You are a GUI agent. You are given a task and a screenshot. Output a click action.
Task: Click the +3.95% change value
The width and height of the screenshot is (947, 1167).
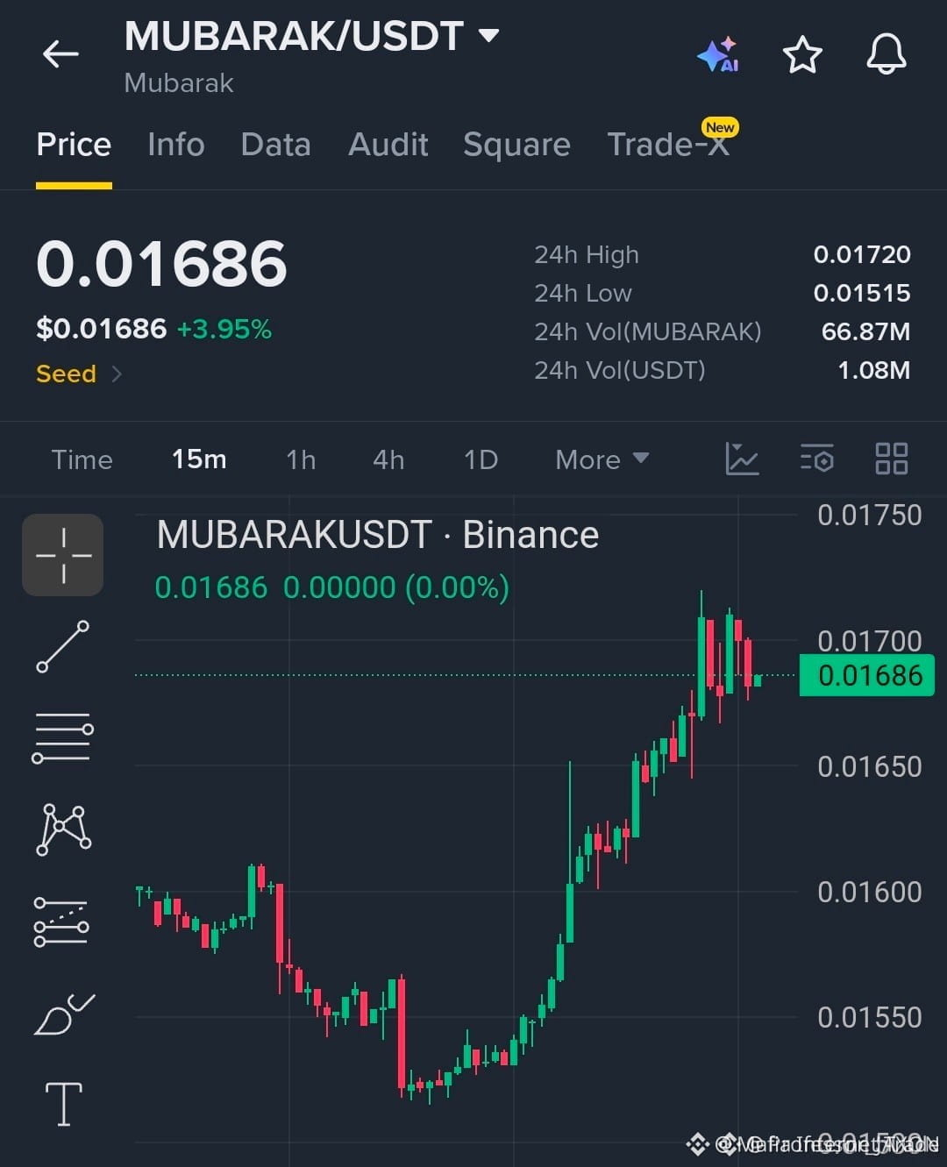(x=224, y=330)
